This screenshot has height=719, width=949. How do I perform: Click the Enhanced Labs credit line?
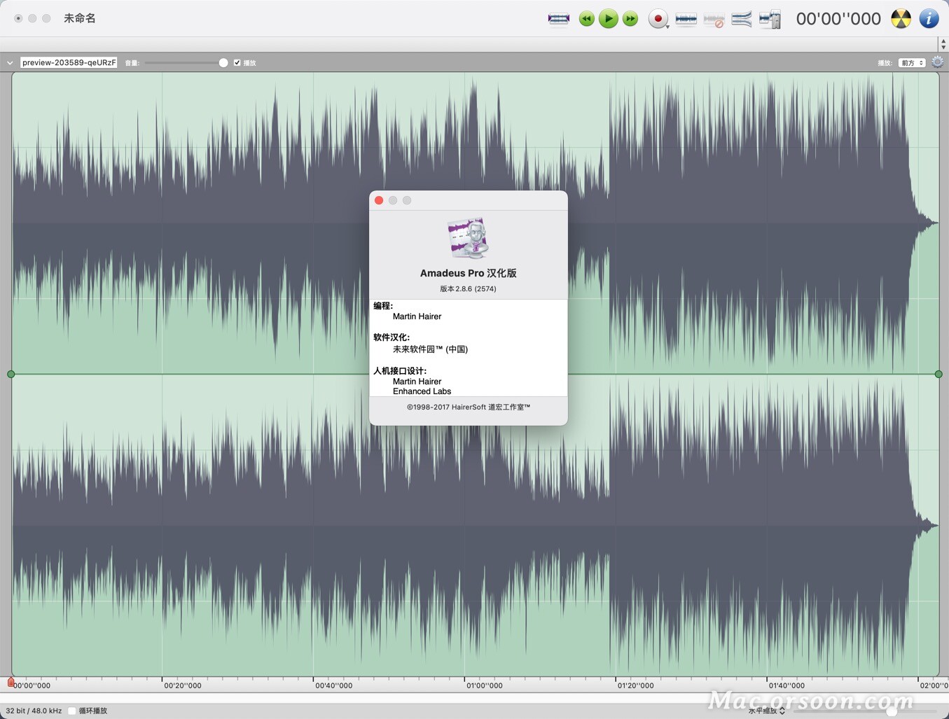[422, 391]
